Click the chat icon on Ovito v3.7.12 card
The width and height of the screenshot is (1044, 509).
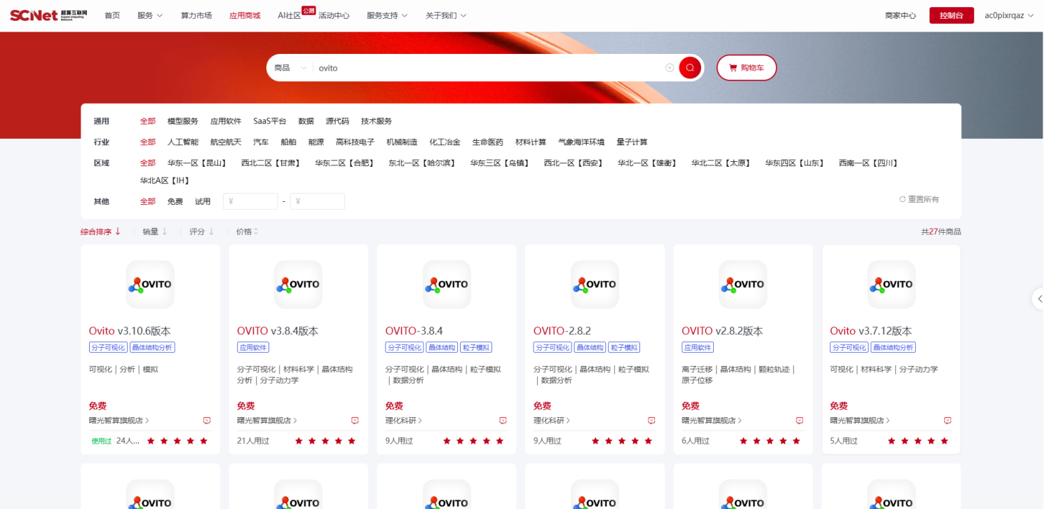pyautogui.click(x=947, y=421)
